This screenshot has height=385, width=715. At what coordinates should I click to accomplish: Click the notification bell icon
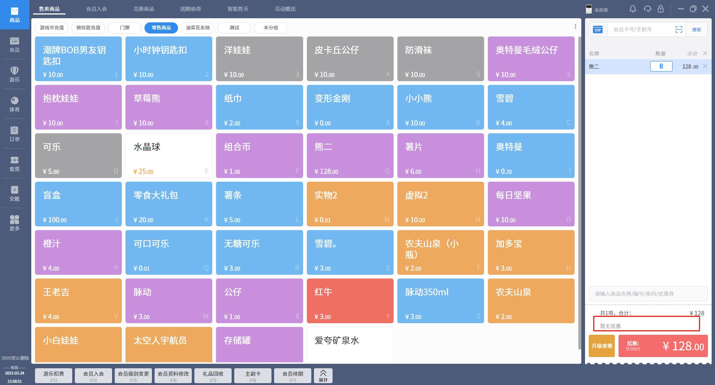click(x=633, y=9)
